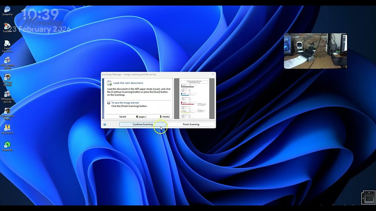The width and height of the screenshot is (376, 211).
Task: Select the Canon CanoScan desktop icon
Action: [x=7, y=46]
